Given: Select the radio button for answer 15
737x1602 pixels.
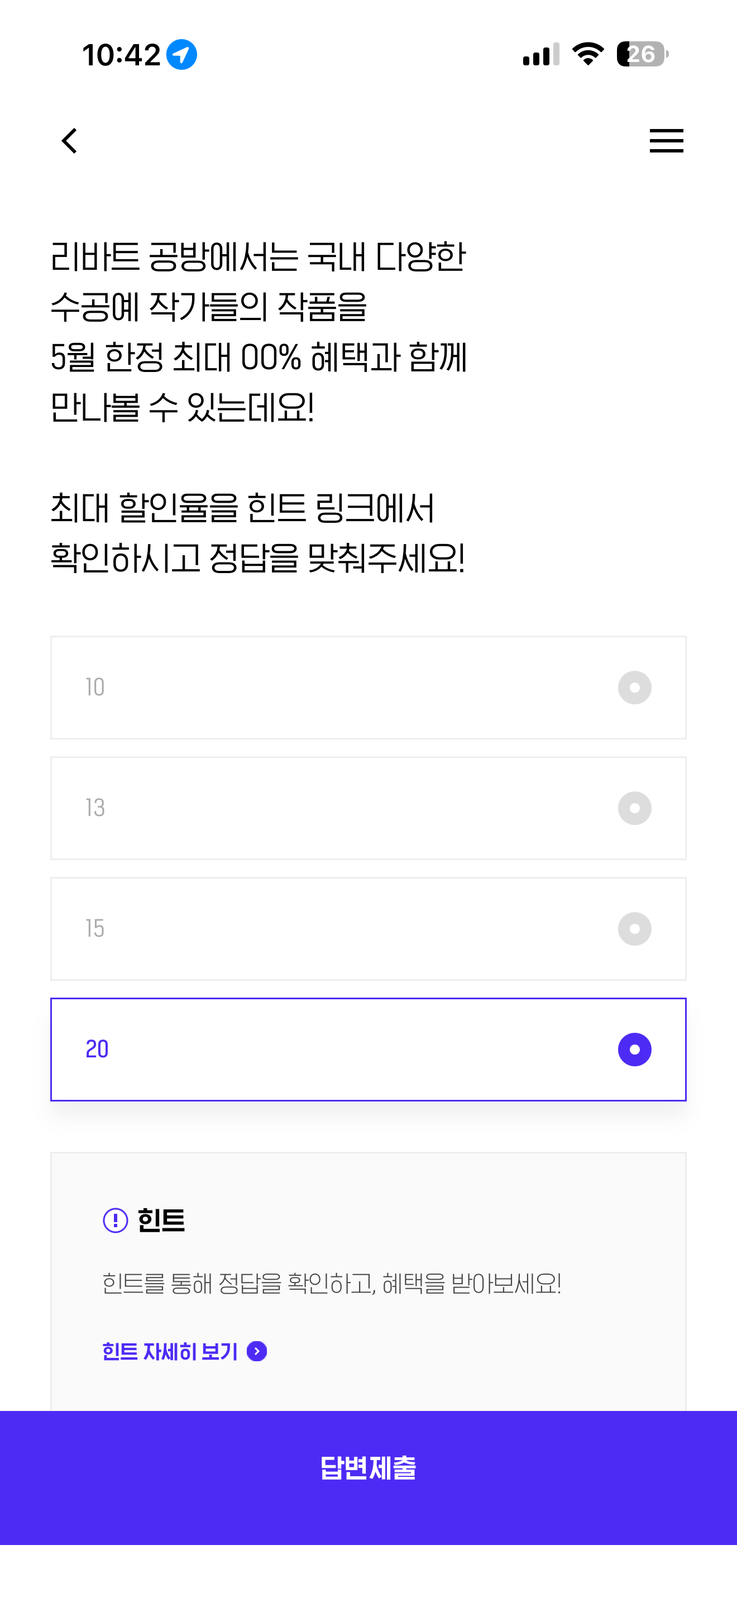Looking at the screenshot, I should [x=634, y=929].
